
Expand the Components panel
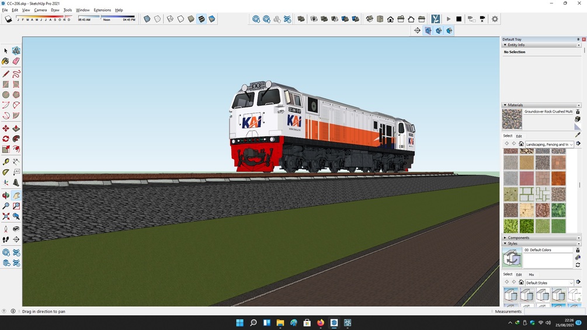(x=505, y=238)
